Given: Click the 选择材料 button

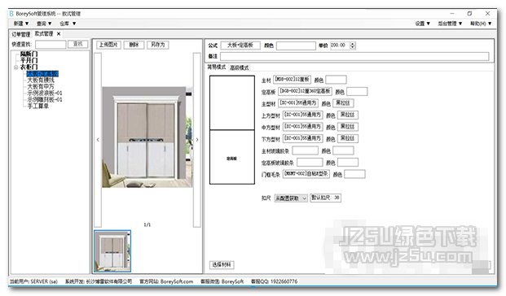Looking at the screenshot, I should (x=222, y=265).
